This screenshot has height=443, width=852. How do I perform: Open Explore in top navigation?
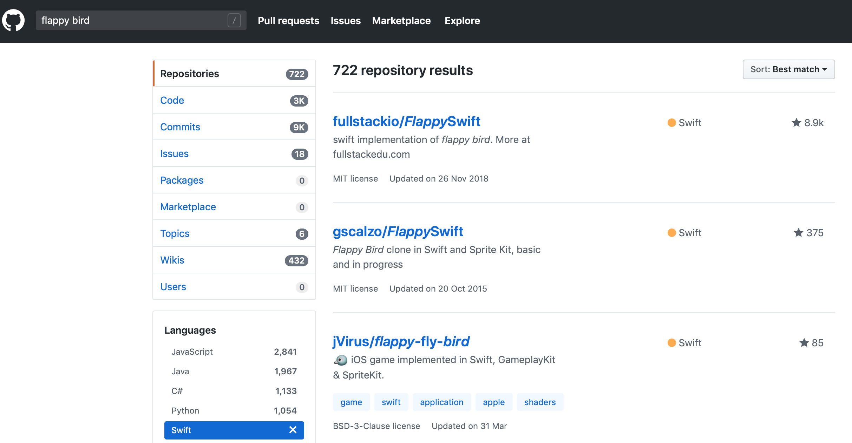point(462,21)
